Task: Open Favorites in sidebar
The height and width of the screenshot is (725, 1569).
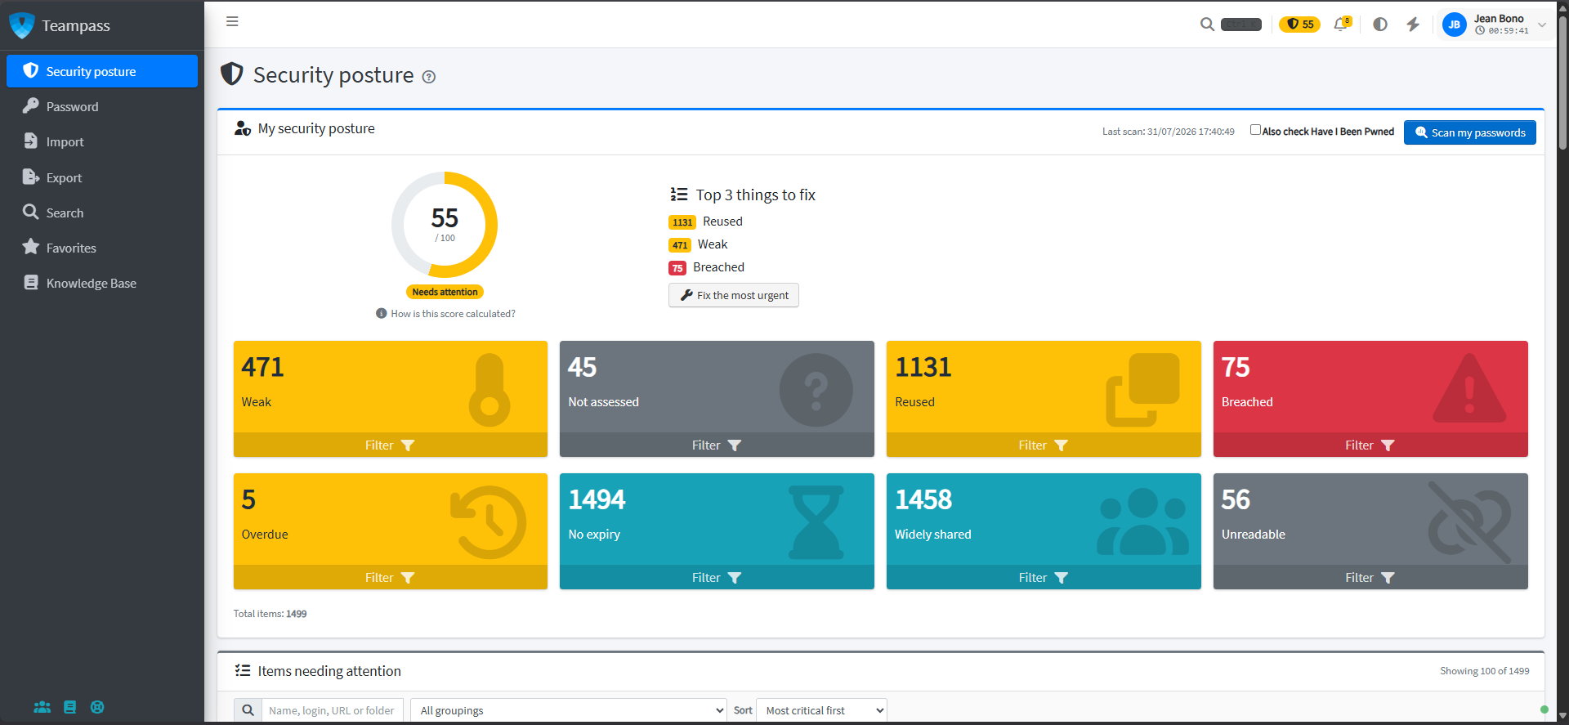Action: point(102,248)
